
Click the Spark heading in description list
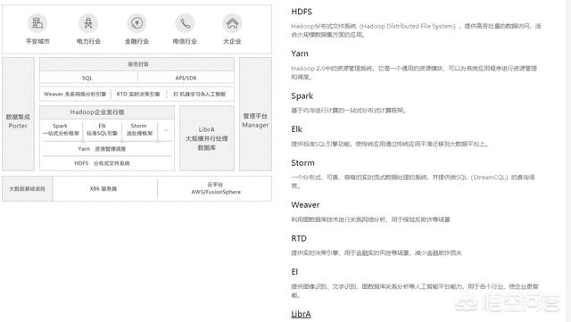(x=302, y=96)
